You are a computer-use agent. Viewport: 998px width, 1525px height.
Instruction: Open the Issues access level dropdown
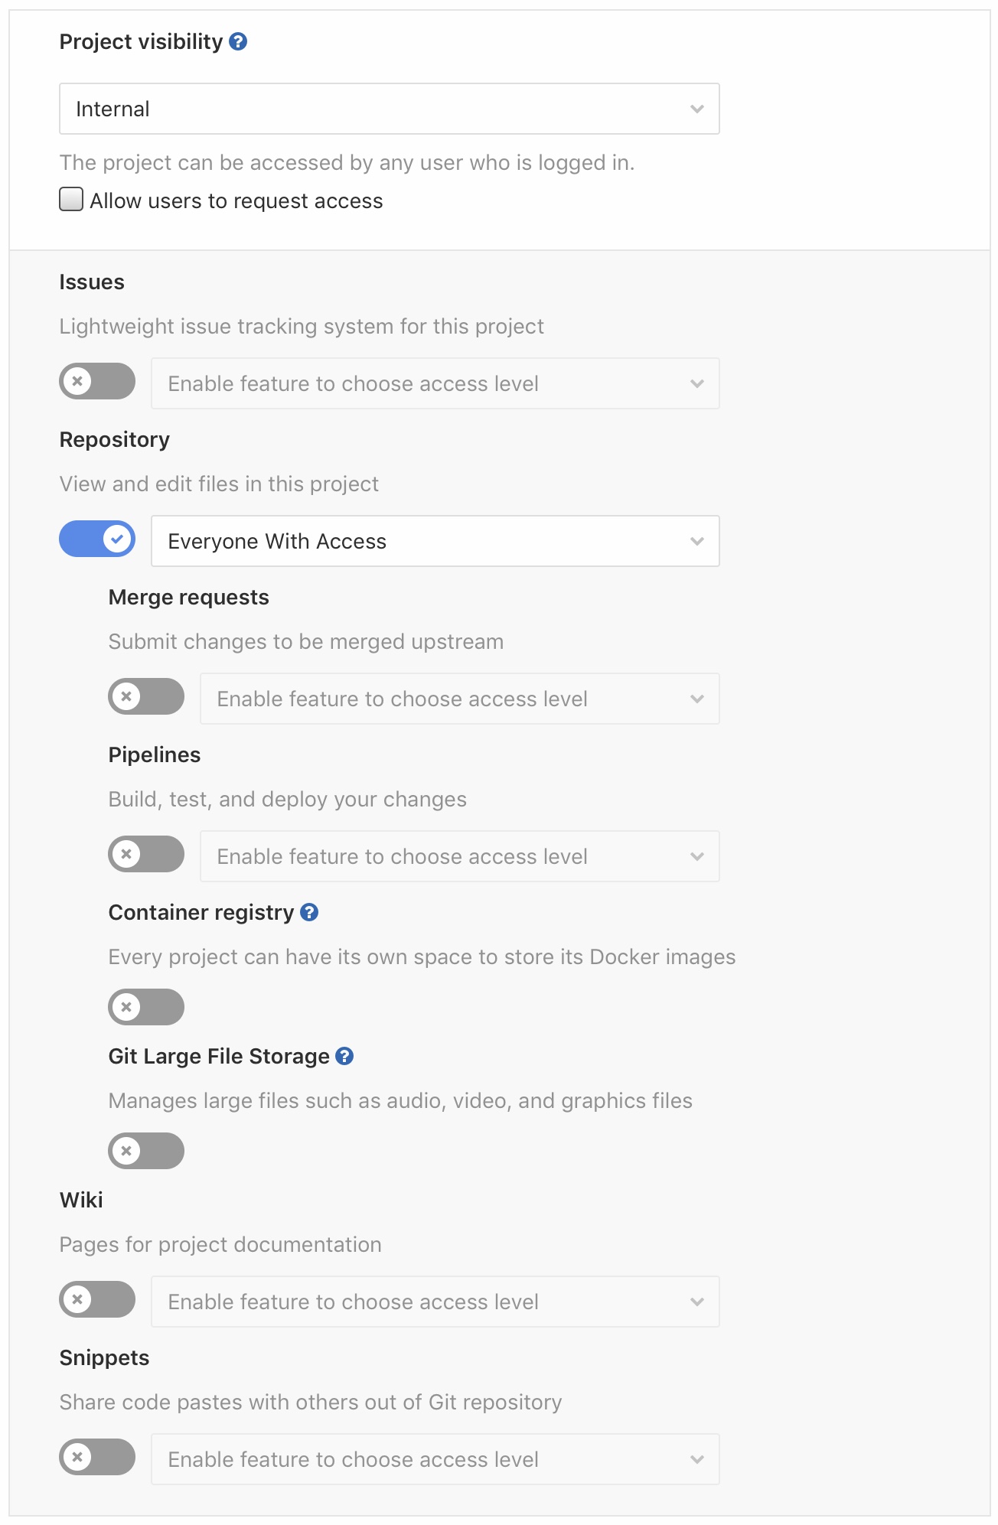pos(435,383)
